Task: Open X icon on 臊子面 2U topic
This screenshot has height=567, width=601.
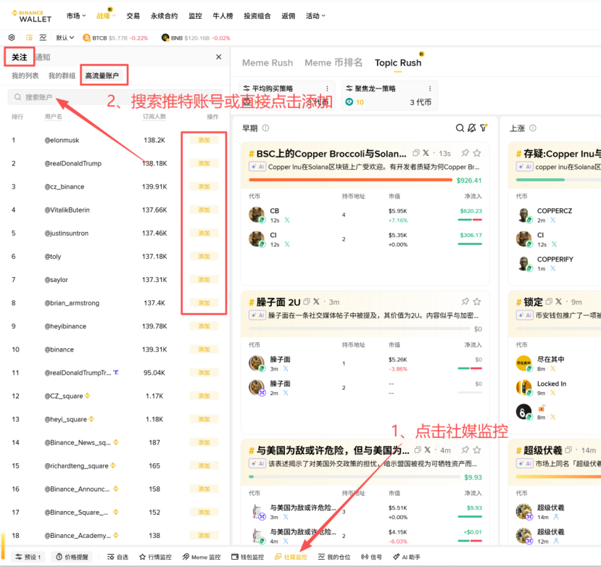Action: (316, 302)
